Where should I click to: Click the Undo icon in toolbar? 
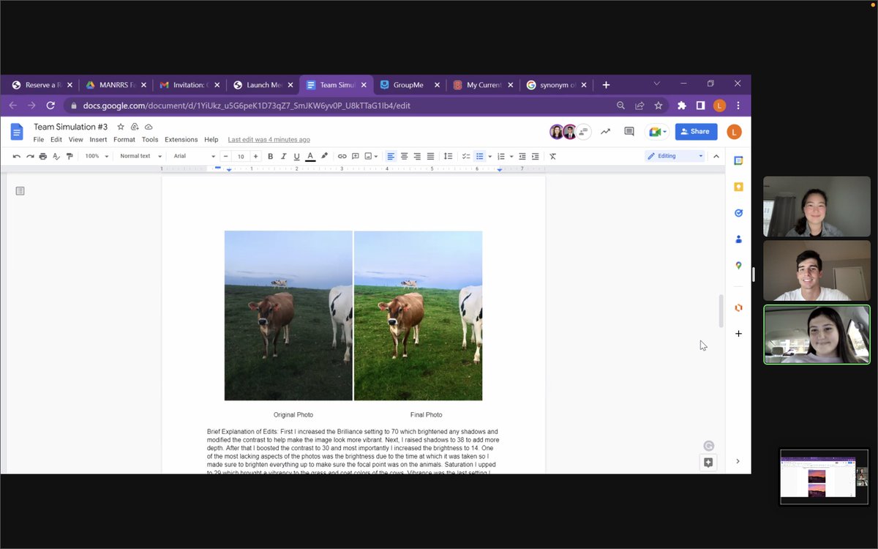[x=17, y=156]
